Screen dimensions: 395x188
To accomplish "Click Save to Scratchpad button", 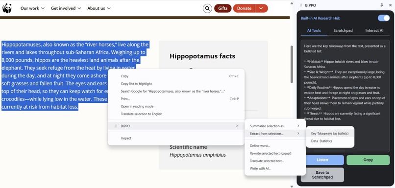I will pyautogui.click(x=322, y=175).
